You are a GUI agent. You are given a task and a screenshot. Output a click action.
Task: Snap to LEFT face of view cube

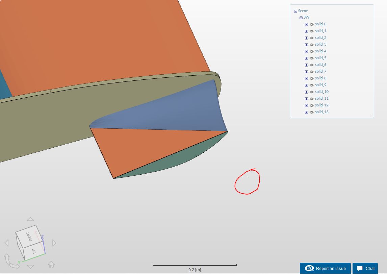34,251
